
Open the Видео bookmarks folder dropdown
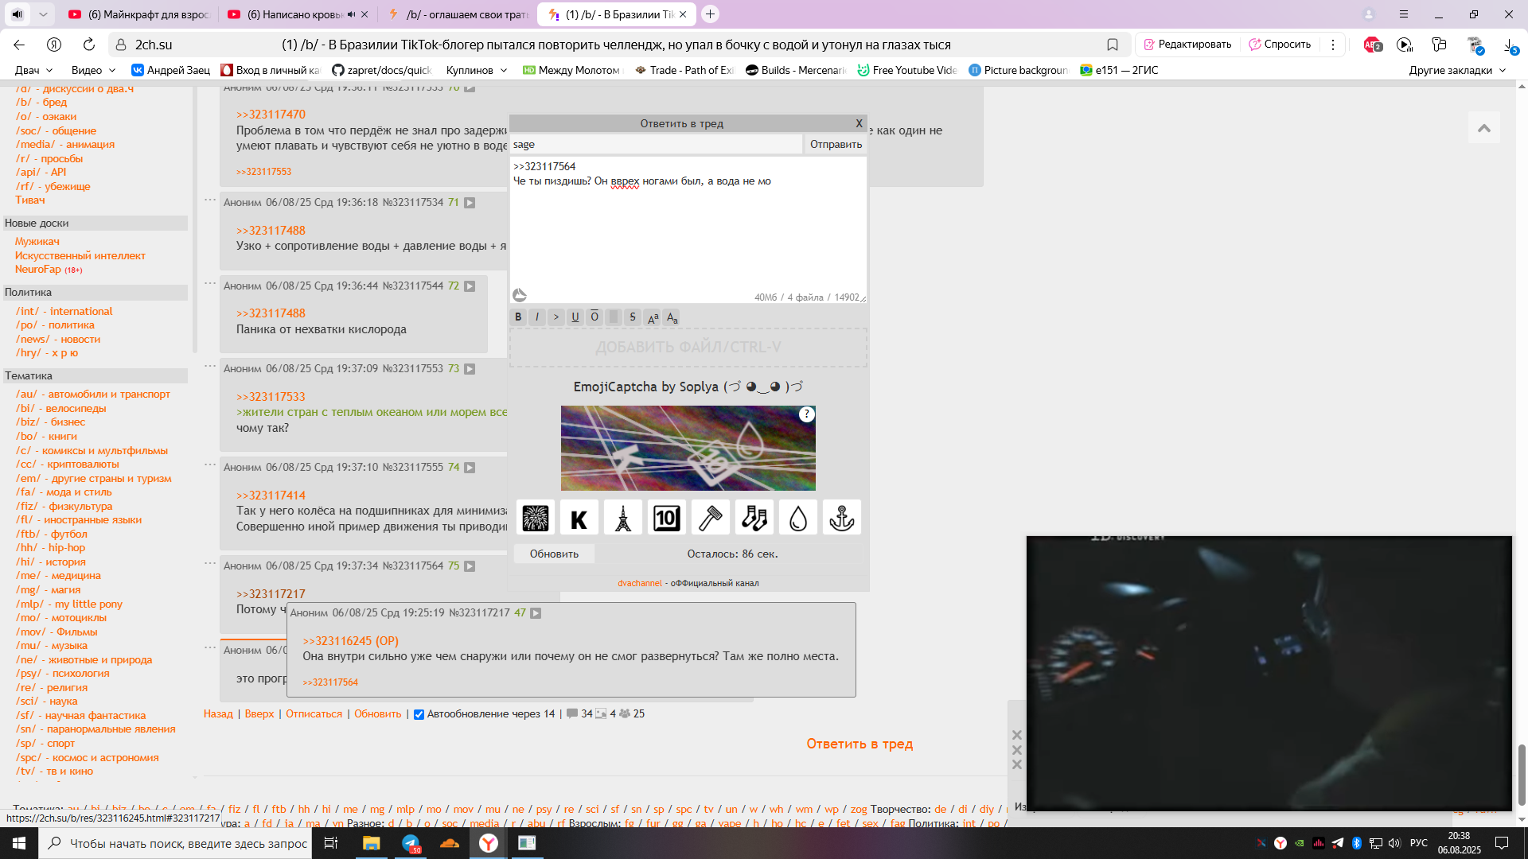(x=93, y=70)
